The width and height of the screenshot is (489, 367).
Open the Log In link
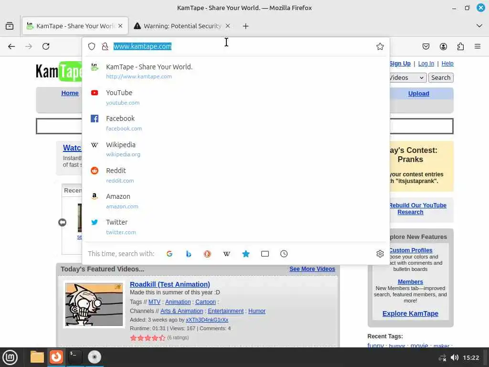tap(426, 64)
